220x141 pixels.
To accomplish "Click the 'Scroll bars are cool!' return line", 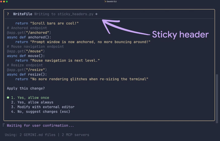I will (x=47, y=23).
